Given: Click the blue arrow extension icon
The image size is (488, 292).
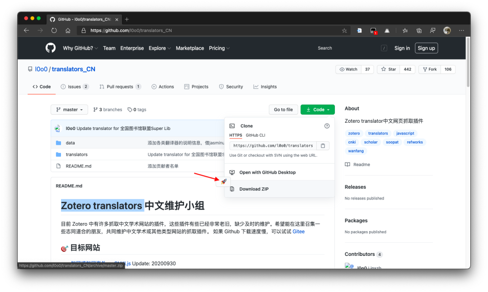Looking at the screenshot, I should pyautogui.click(x=359, y=31).
